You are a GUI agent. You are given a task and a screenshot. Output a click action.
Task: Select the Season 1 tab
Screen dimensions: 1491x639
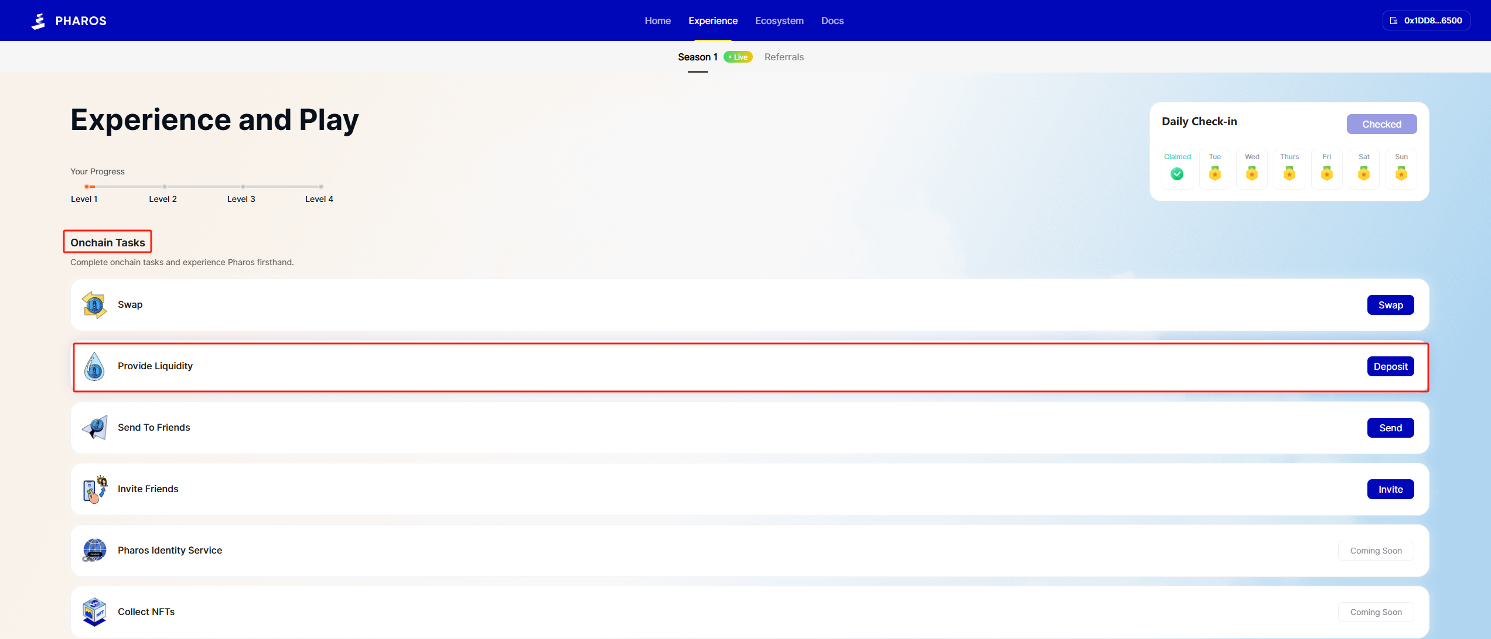pos(698,57)
